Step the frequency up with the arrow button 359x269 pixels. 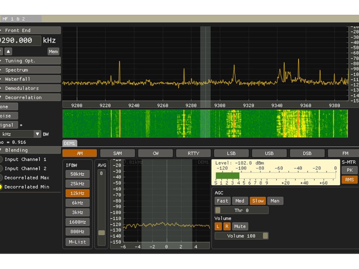[x=8, y=51]
